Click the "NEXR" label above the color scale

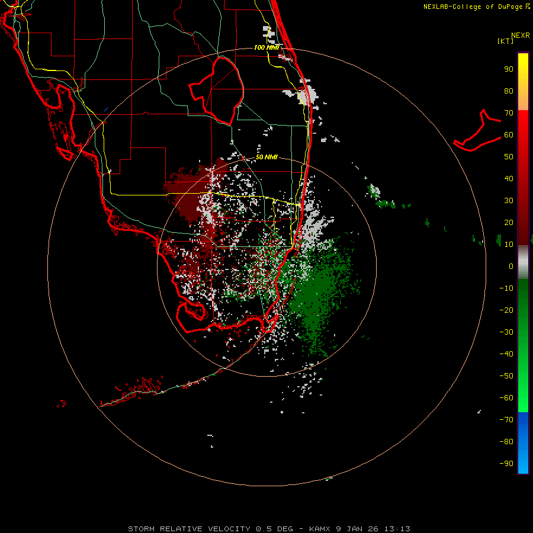coord(521,36)
